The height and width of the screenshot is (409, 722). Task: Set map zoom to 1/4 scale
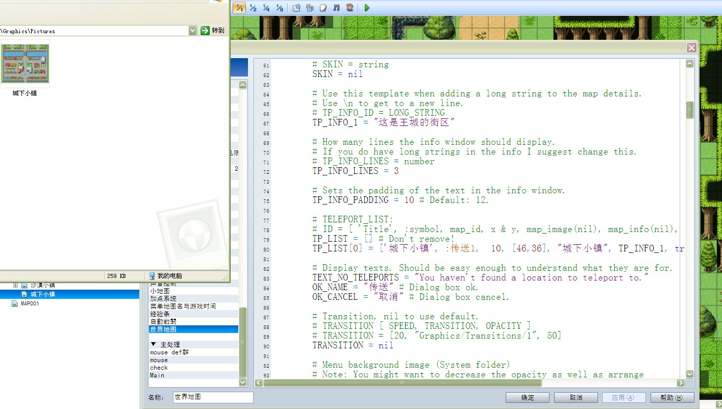coord(266,8)
